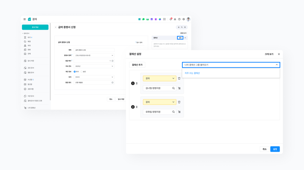Screen dimensions: 304x170
Task: Choose 자주 쓰는 결재선 option
Action: (192, 73)
